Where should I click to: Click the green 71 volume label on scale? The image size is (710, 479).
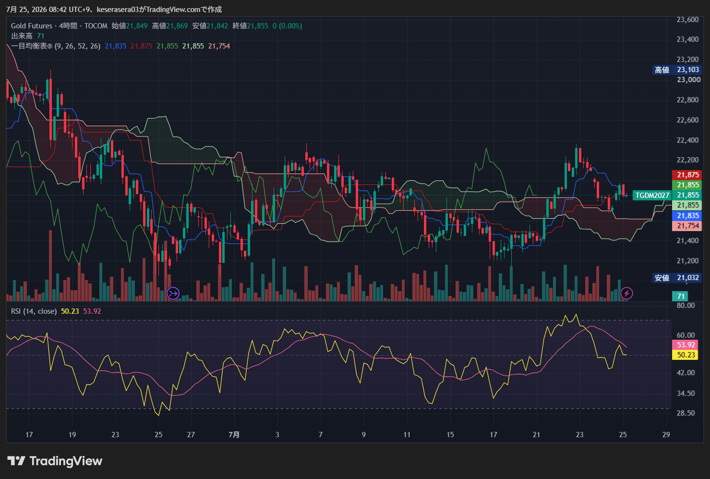679,296
